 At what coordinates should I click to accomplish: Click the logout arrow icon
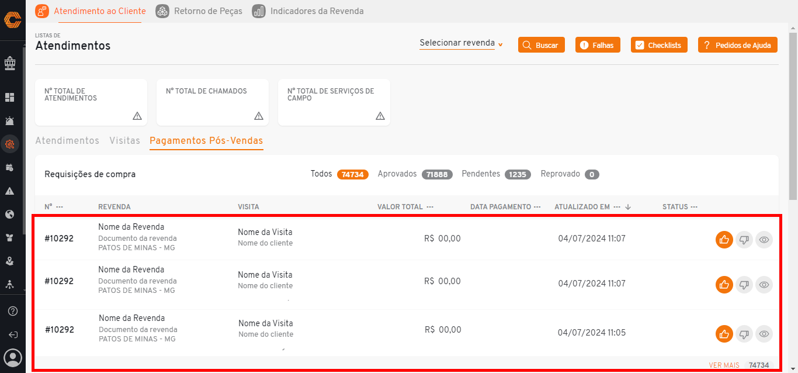click(13, 335)
